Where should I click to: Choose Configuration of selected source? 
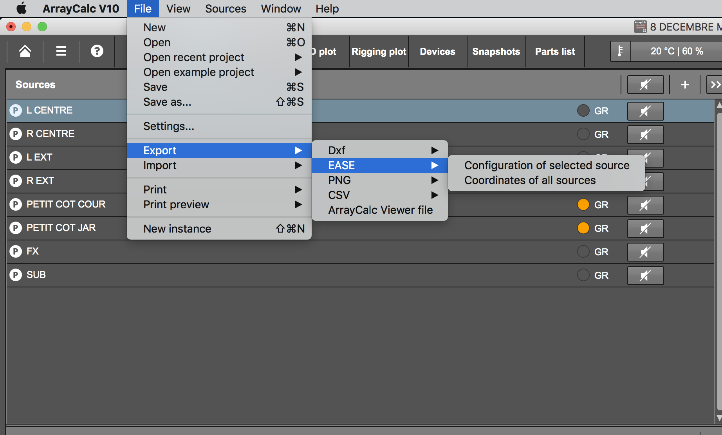[547, 165]
